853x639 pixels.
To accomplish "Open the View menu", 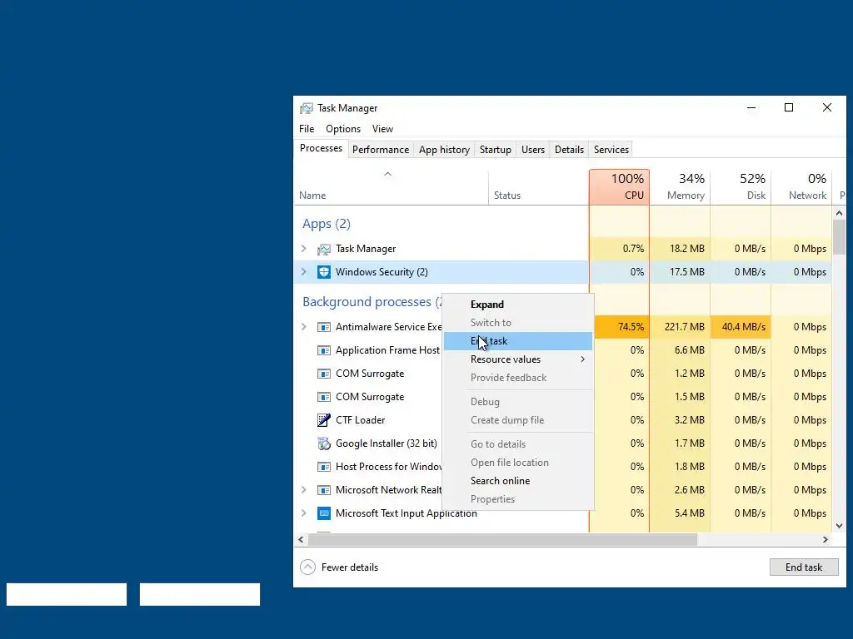I will (382, 129).
